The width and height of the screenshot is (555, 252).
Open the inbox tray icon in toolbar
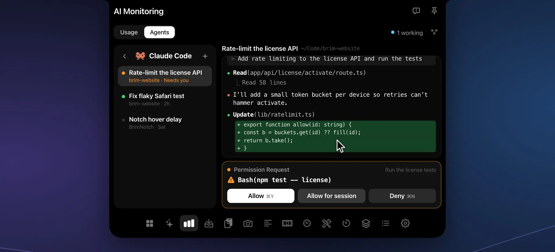[209, 223]
